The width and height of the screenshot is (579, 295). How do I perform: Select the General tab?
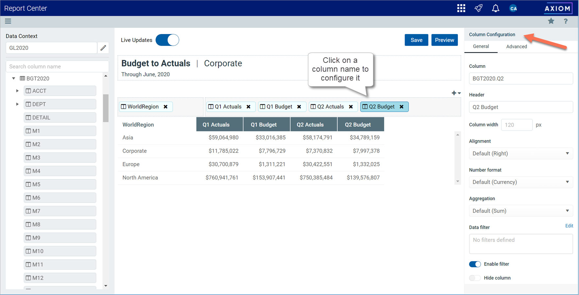click(481, 46)
